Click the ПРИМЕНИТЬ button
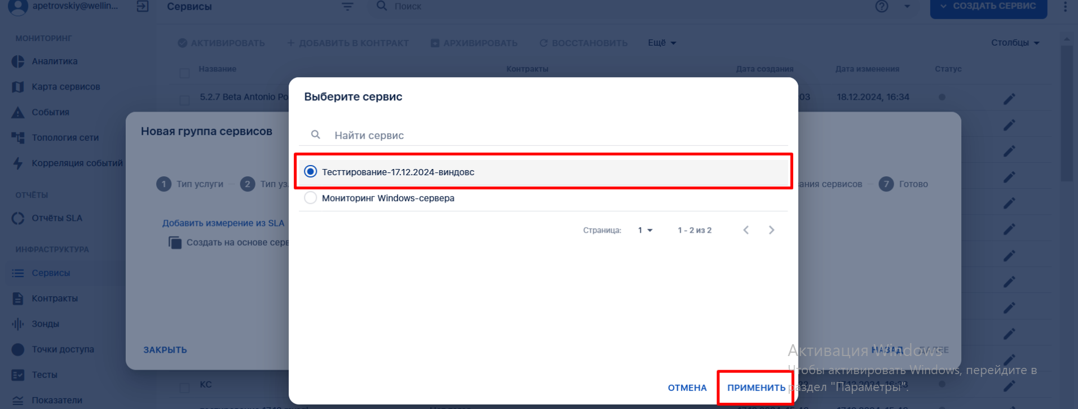1078x409 pixels. pyautogui.click(x=756, y=388)
